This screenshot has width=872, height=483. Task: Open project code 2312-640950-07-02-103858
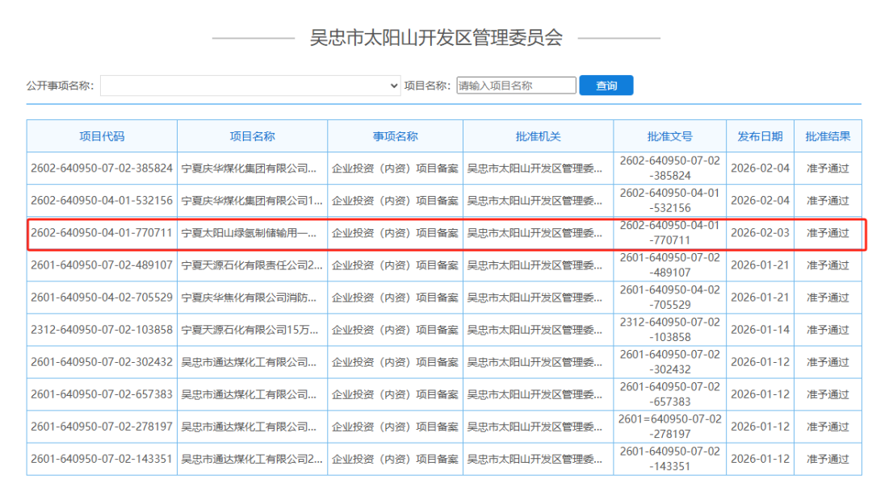coord(102,329)
